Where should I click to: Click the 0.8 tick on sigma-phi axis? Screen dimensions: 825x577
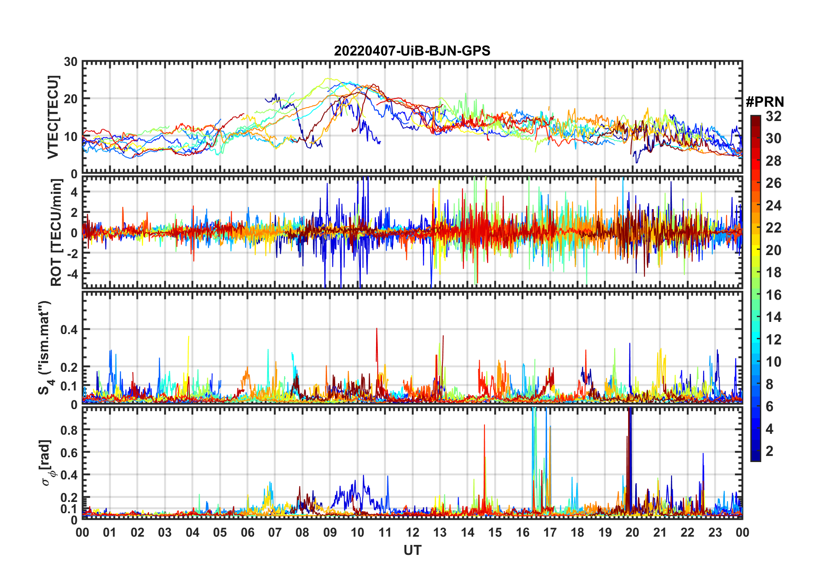(x=70, y=430)
